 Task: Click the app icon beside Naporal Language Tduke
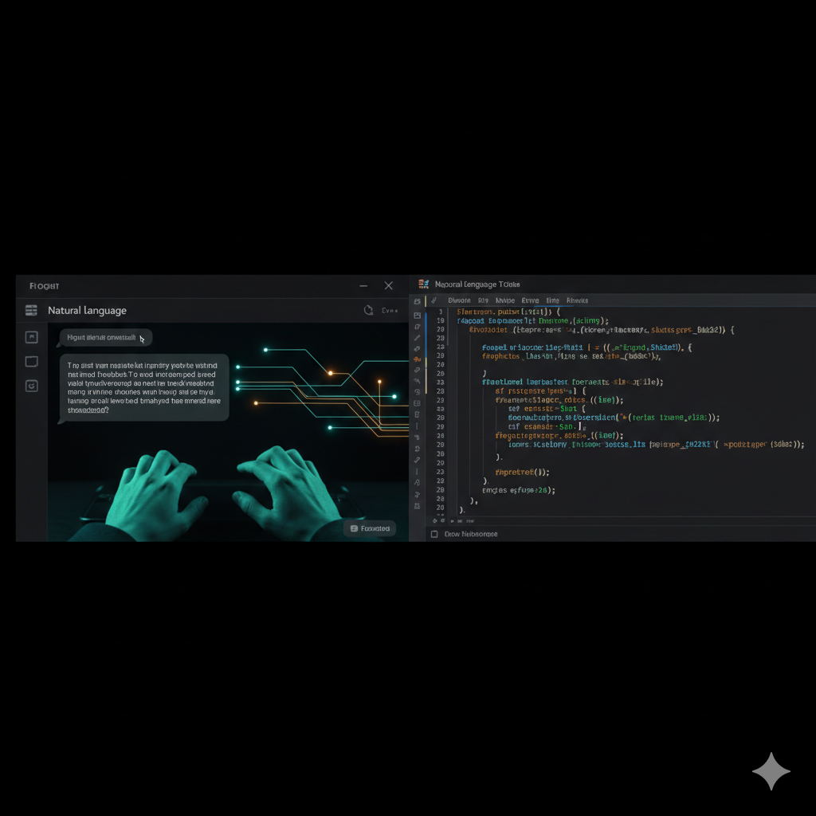pos(424,284)
